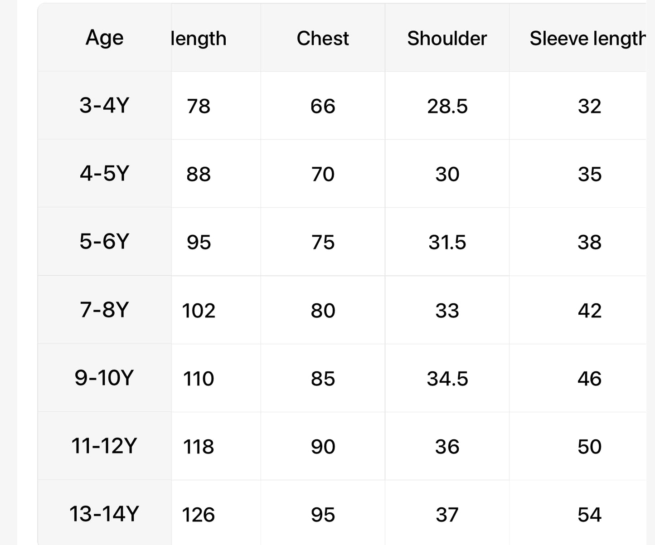This screenshot has width=655, height=545.
Task: Click the chest value 90
Action: point(323,447)
